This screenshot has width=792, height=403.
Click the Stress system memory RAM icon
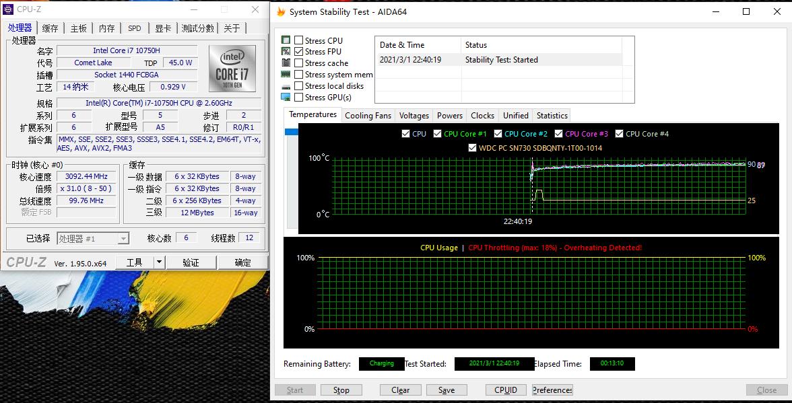(286, 75)
